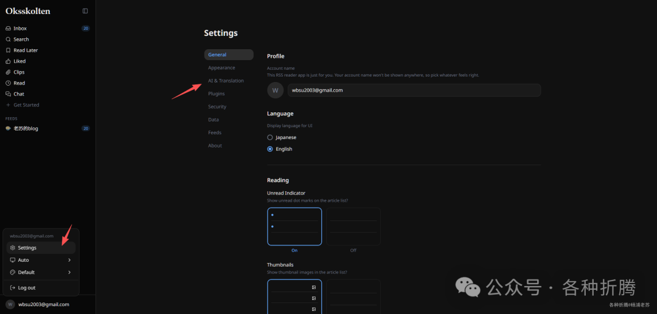The height and width of the screenshot is (314, 657).
Task: Open the Feeds settings tab
Action: (229, 132)
